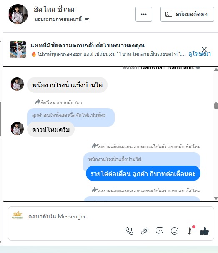Image resolution: width=218 pixels, height=253 pixels.
Task: Close the ad reply banner
Action: coord(204,49)
